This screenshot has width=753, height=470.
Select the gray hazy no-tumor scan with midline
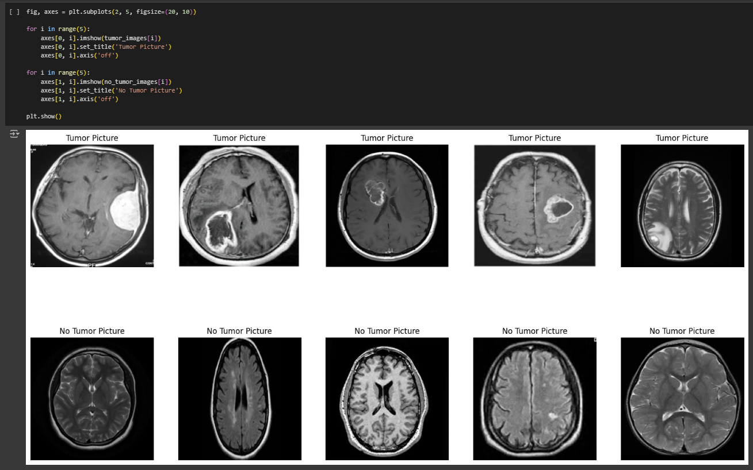pos(535,399)
